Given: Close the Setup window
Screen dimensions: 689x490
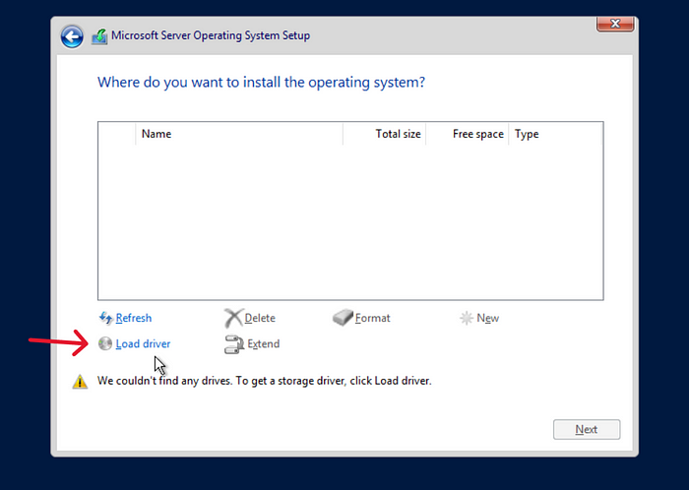Looking at the screenshot, I should [615, 24].
